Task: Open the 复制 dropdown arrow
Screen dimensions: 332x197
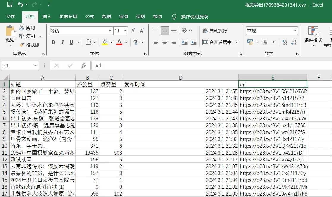Action: point(40,36)
